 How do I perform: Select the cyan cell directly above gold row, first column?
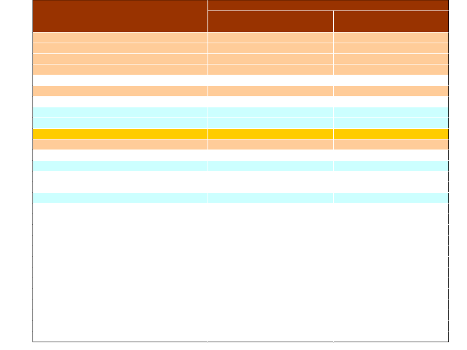(x=120, y=123)
